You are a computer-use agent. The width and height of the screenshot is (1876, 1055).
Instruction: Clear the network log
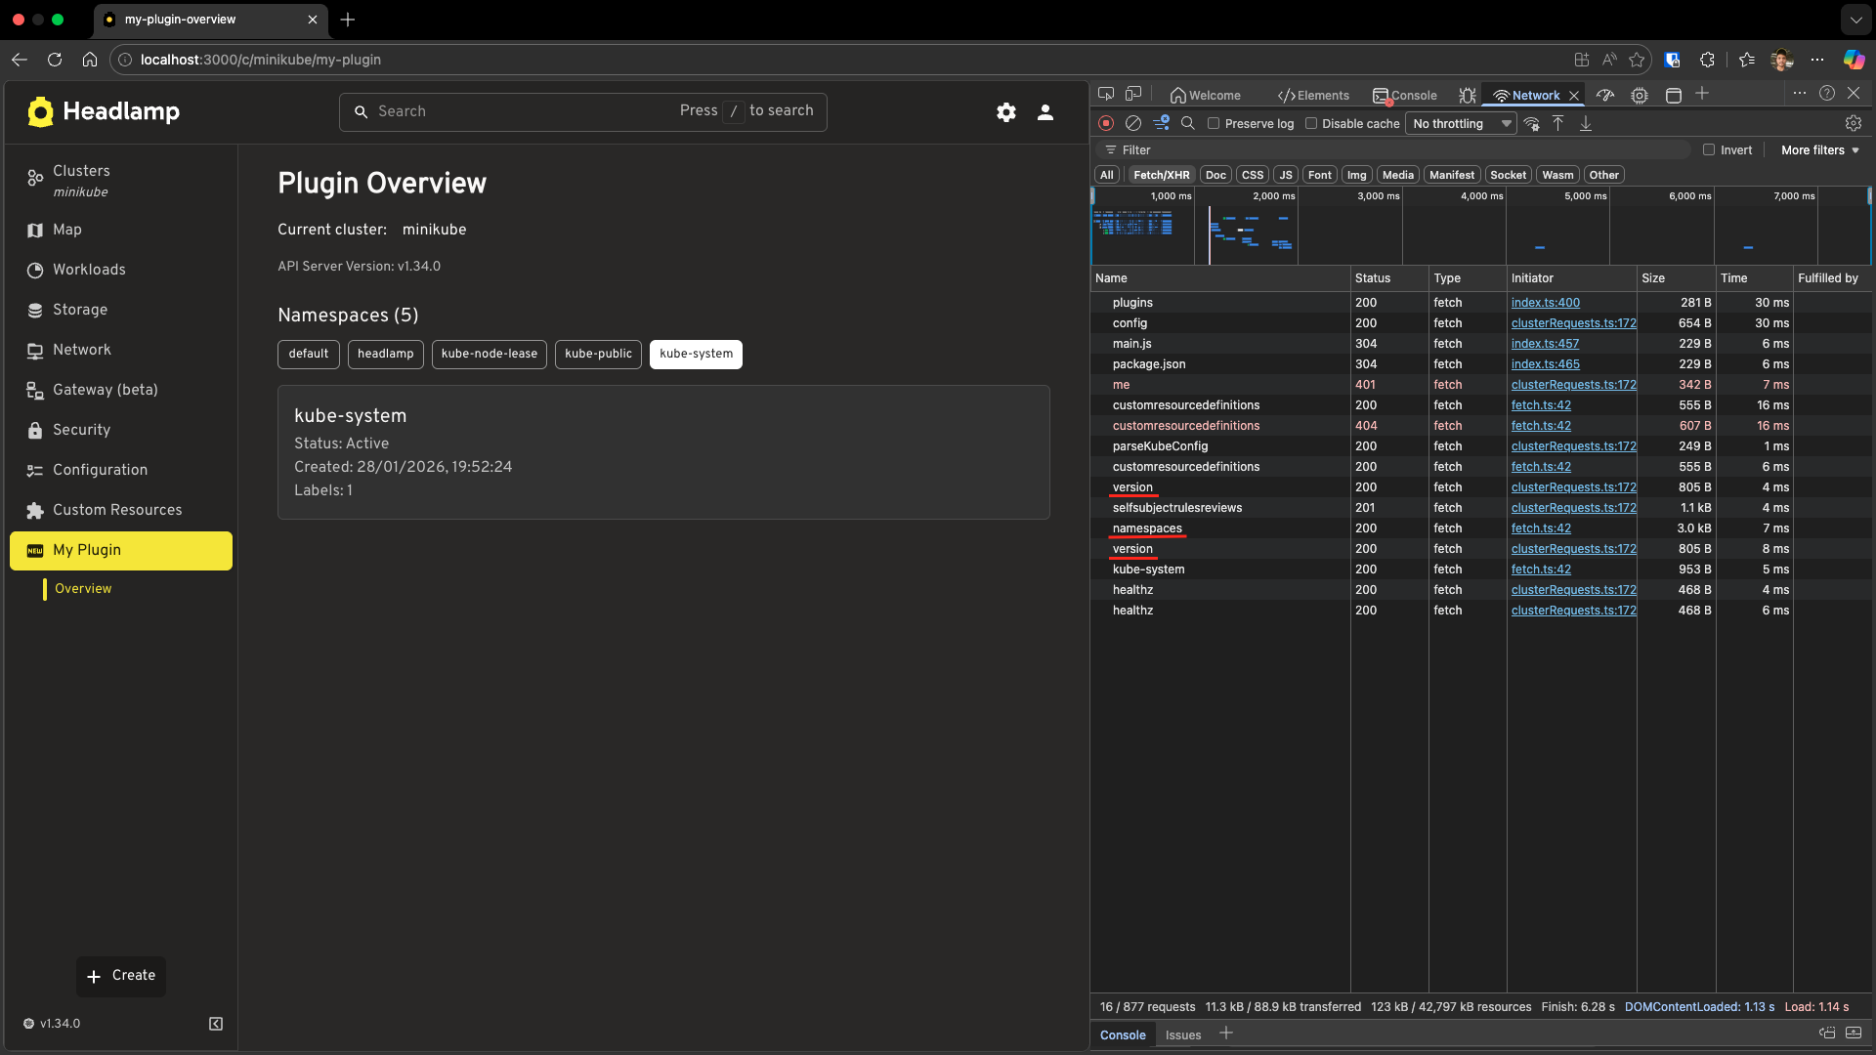[x=1133, y=123]
